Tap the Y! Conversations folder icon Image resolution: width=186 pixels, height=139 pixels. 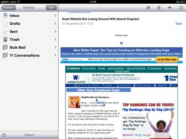(5, 56)
